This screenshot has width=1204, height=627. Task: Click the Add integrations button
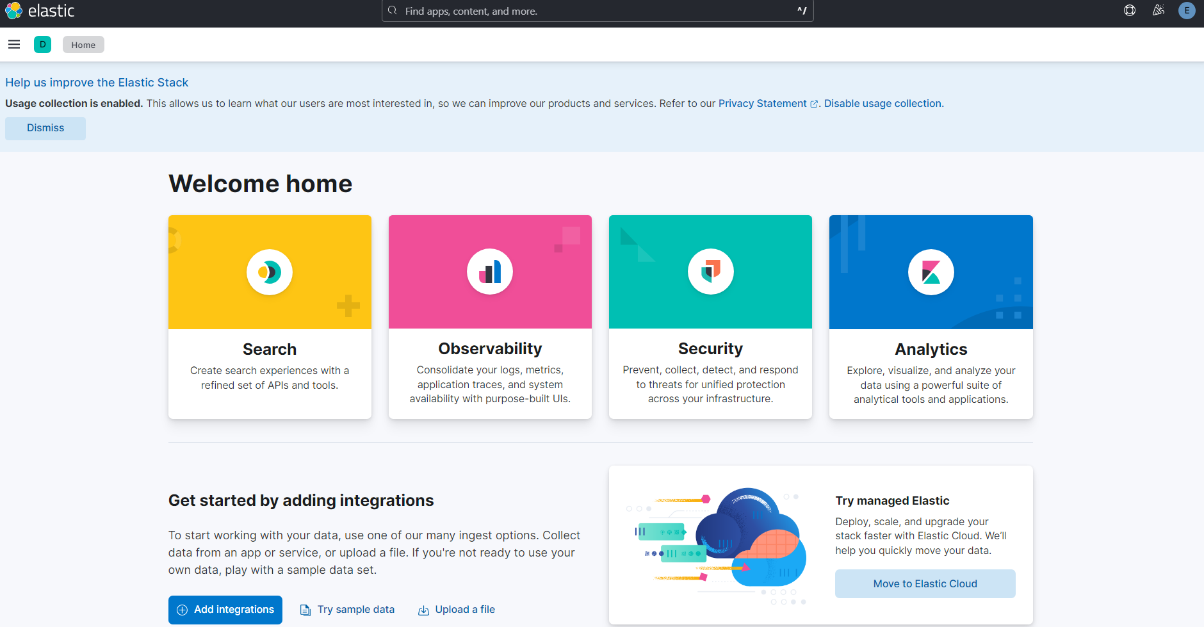tap(225, 610)
